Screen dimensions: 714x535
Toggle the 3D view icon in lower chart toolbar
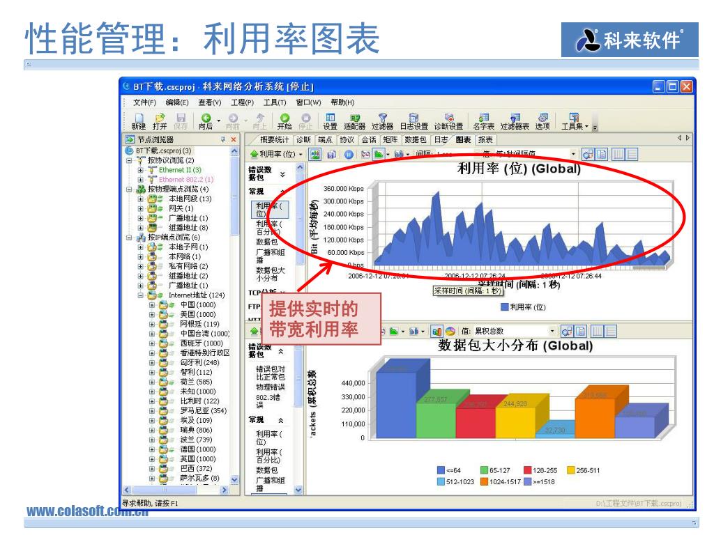click(x=568, y=331)
